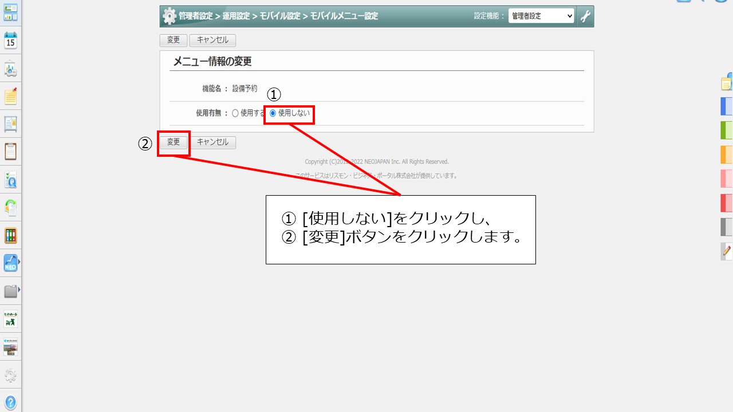Open the yellow sticky note icon at the right edge
The height and width of the screenshot is (412, 733).
pos(727,82)
